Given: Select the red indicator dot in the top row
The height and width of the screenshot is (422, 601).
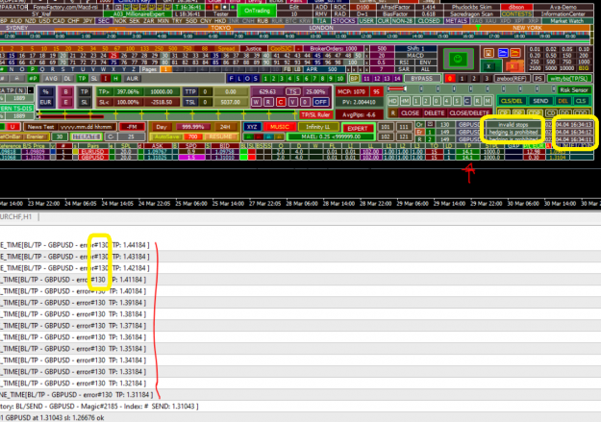Looking at the screenshot, I should click(x=210, y=7).
